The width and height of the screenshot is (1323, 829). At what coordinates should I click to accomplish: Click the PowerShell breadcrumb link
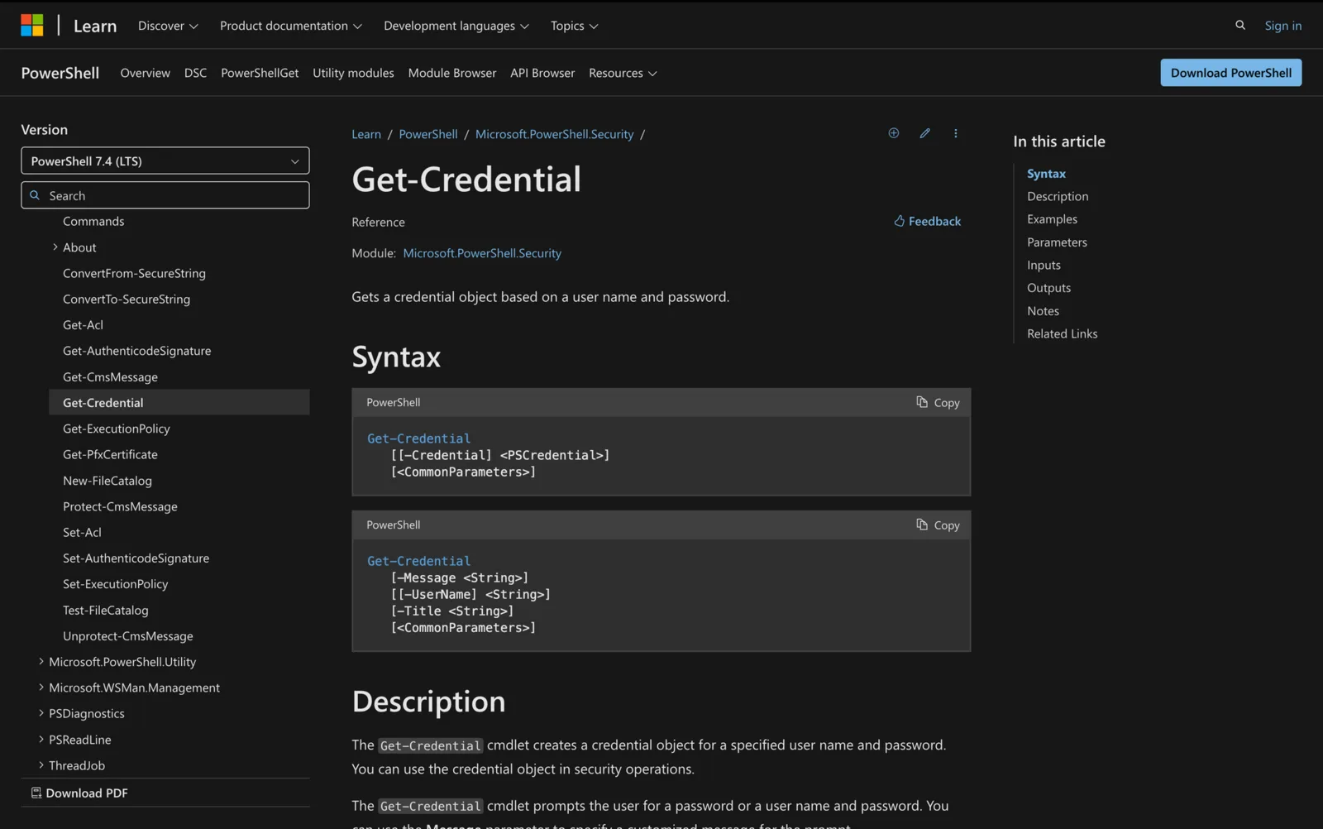point(428,134)
